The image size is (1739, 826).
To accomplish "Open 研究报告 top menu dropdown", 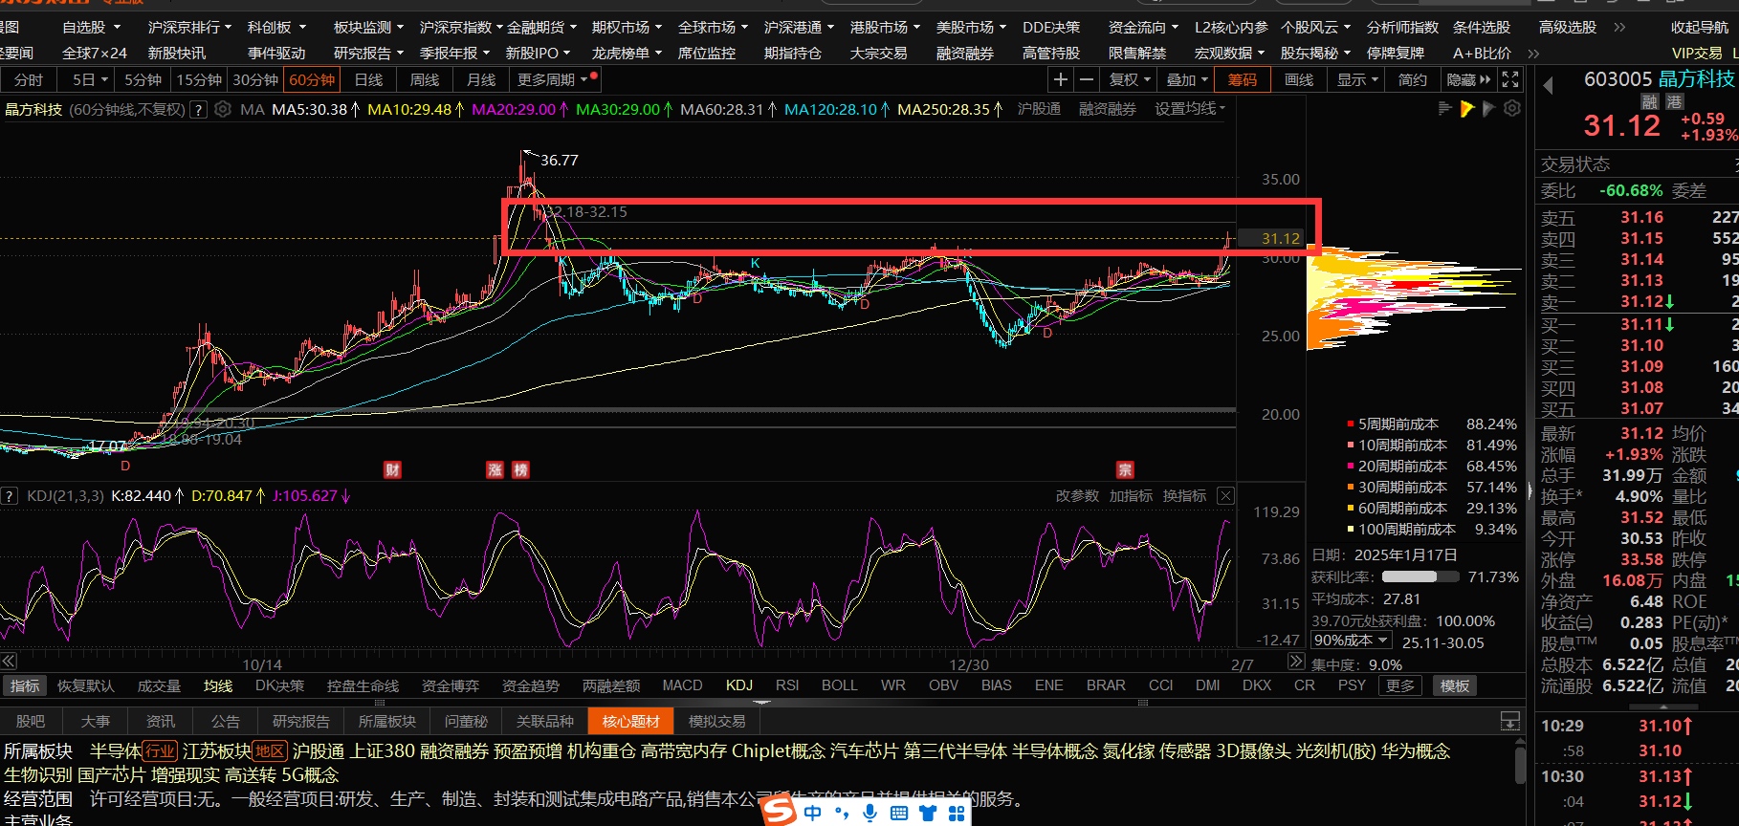I will [x=368, y=53].
